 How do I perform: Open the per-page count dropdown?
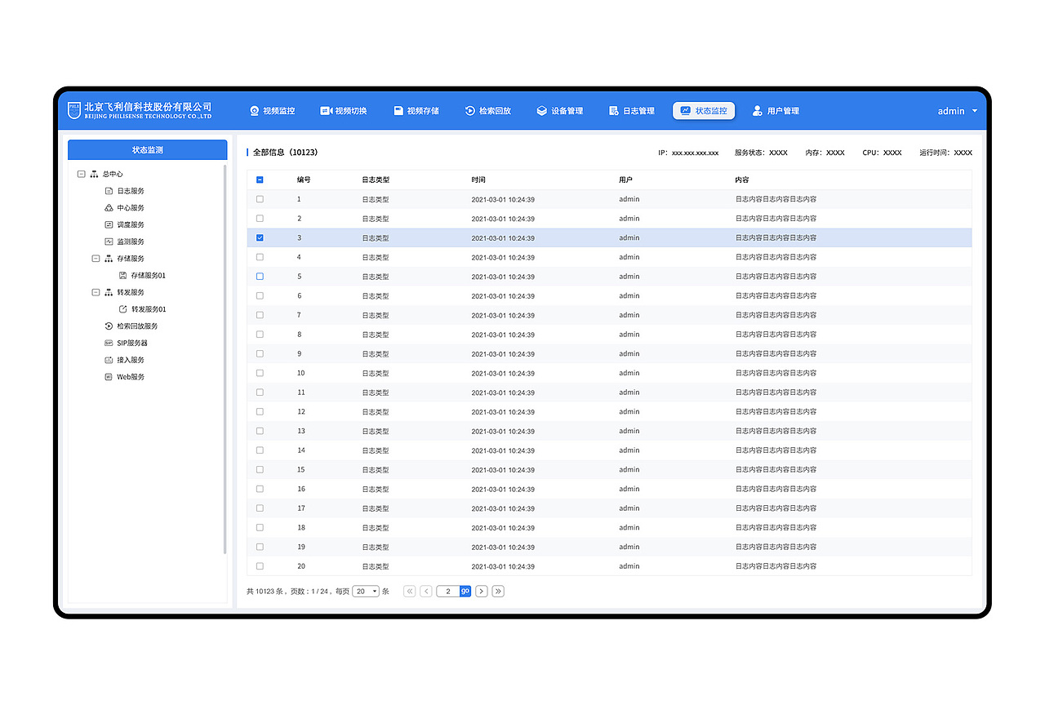[x=366, y=592]
